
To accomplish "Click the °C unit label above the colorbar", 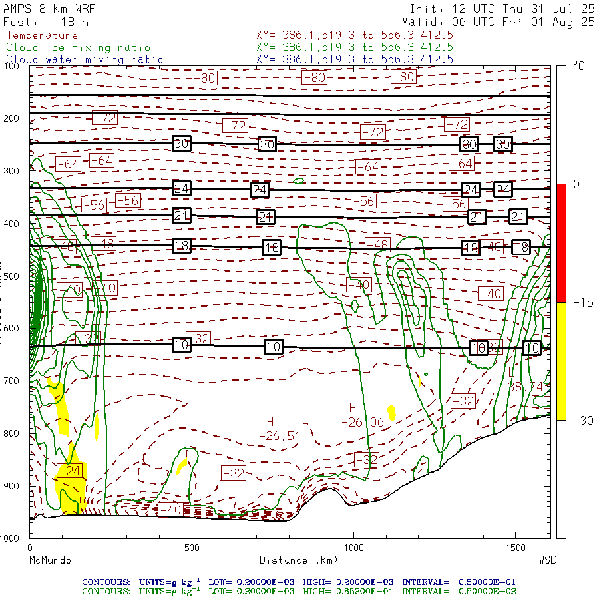I will click(x=579, y=66).
